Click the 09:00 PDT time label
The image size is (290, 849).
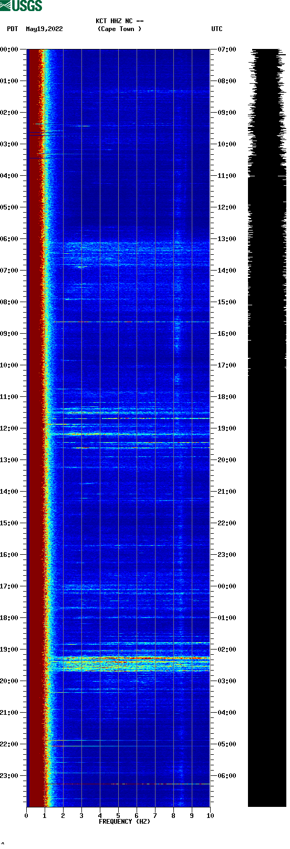point(9,334)
